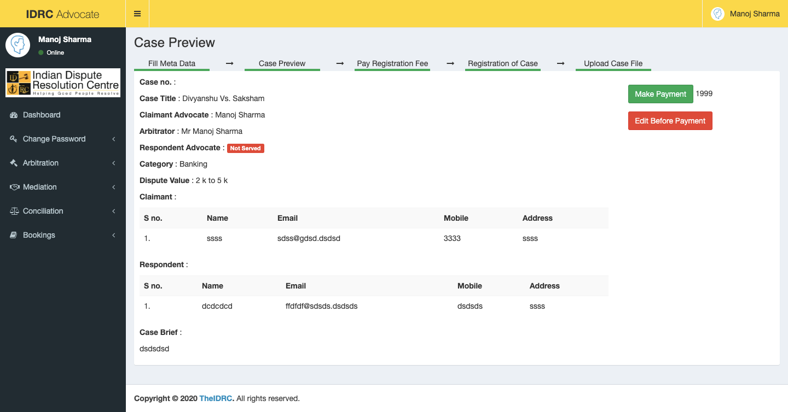Viewport: 788px width, 412px height.
Task: Click the top-right user avatar icon
Action: (717, 14)
